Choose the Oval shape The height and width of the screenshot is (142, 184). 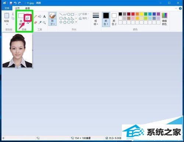pyautogui.click(x=69, y=15)
